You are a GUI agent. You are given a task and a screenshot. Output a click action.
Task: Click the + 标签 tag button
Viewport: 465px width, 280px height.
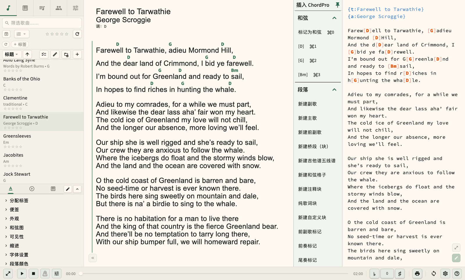coord(20,44)
